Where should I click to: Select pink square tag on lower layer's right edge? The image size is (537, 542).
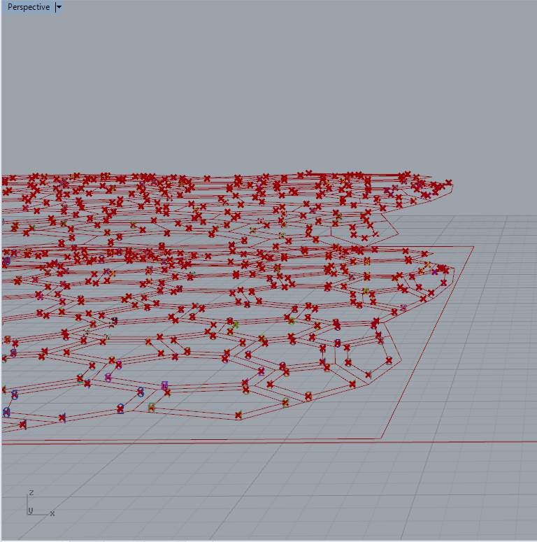403,308
